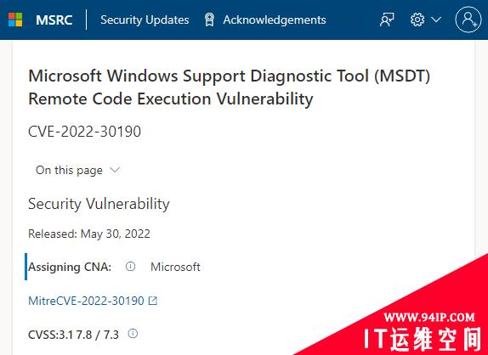Click the vulnerability title heading text
488x355 pixels.
coord(229,87)
